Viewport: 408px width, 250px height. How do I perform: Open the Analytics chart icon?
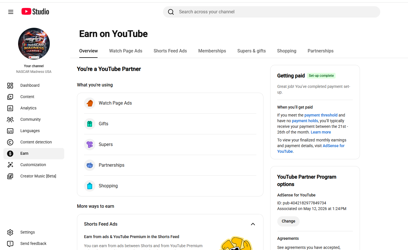10,108
